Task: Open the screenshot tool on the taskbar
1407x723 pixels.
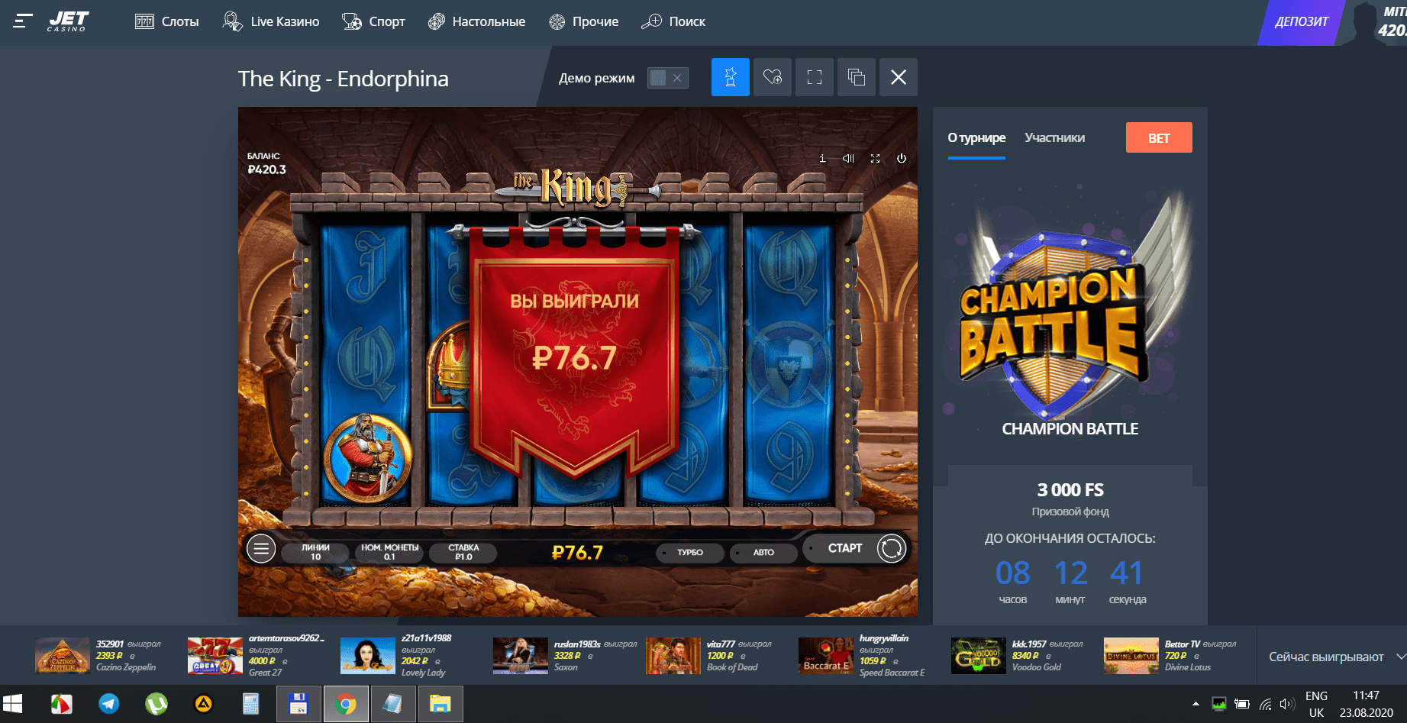Action: [x=62, y=704]
